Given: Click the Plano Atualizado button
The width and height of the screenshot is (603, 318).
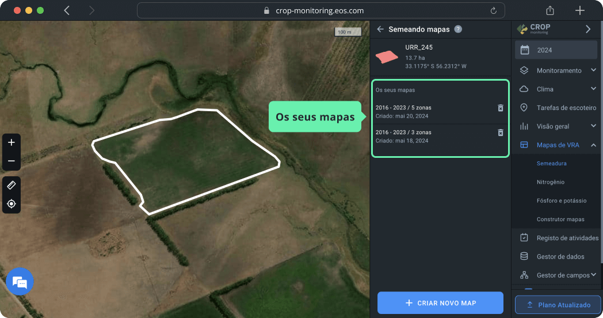Looking at the screenshot, I should (x=557, y=305).
